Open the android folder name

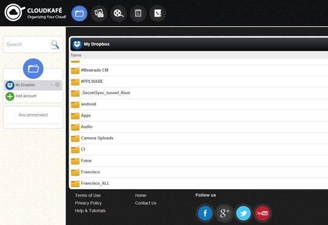point(89,104)
